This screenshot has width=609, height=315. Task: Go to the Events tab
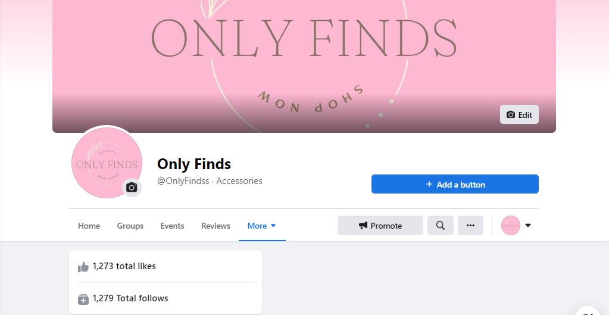point(172,226)
